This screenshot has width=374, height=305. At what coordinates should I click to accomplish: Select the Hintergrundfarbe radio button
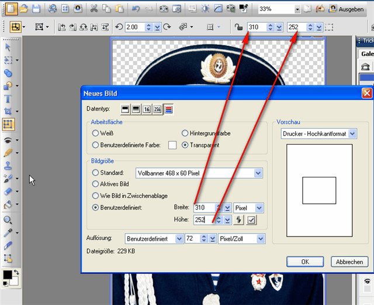click(185, 133)
